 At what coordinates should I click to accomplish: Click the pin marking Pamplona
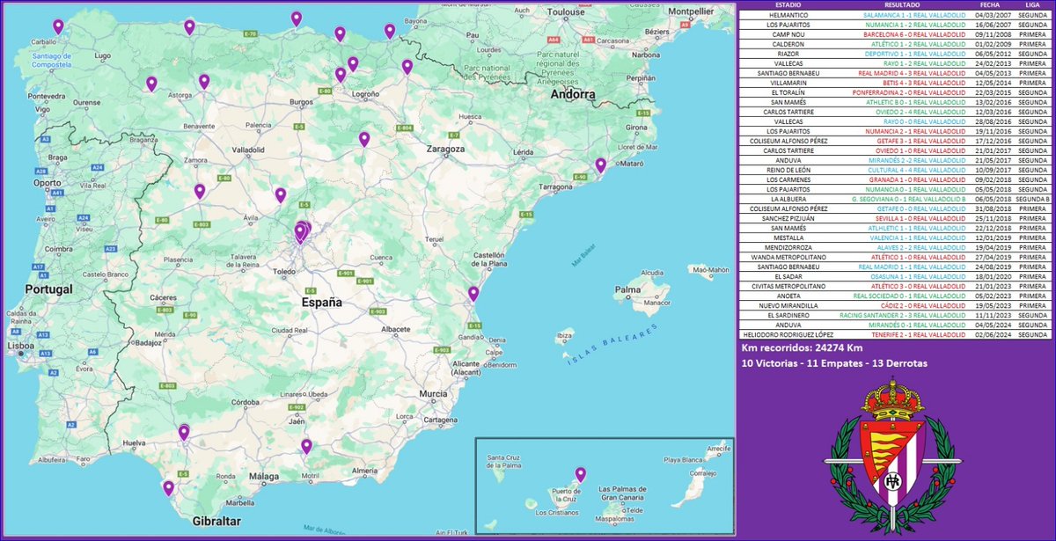point(407,66)
